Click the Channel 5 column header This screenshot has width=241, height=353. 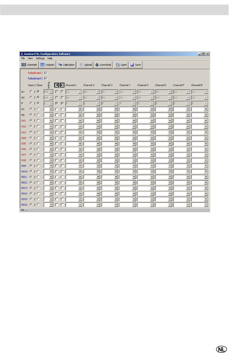(143, 85)
